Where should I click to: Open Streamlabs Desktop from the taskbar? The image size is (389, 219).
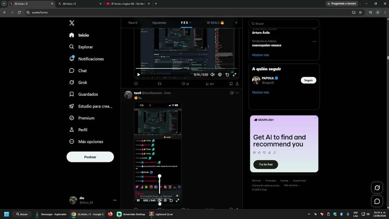point(131,214)
